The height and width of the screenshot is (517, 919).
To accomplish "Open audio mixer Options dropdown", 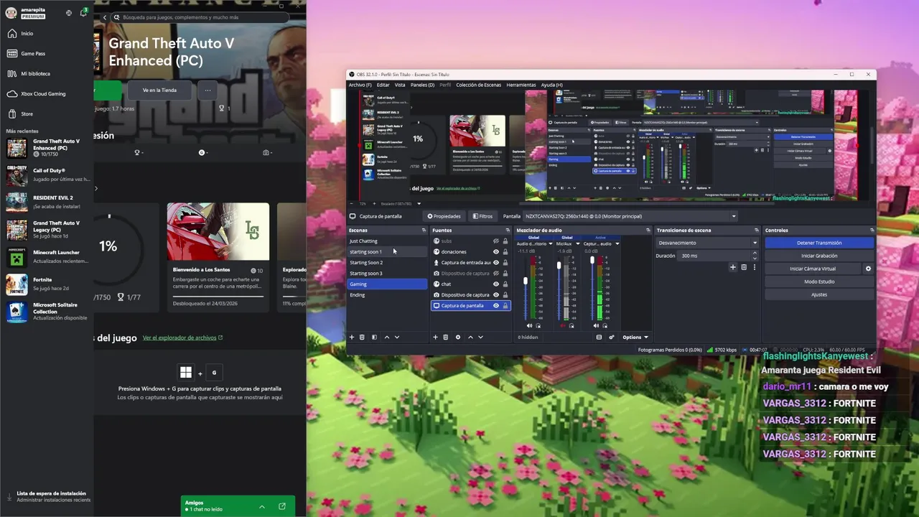I will (x=635, y=337).
